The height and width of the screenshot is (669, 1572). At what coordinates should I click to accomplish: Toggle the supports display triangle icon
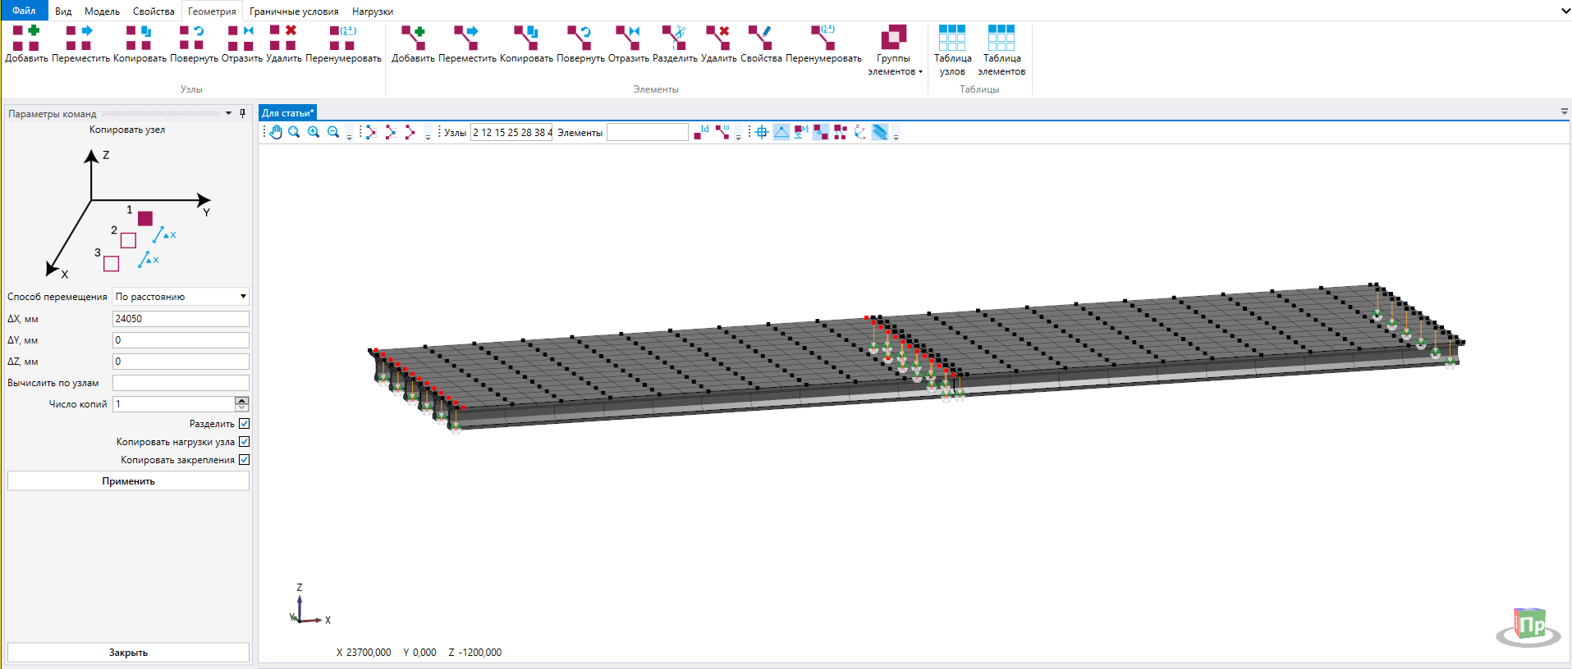pyautogui.click(x=781, y=132)
